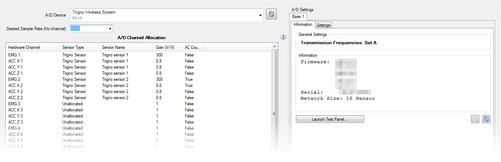The image size is (501, 162).
Task: Click Transmission Frequencies: Set A text
Action: point(338,42)
